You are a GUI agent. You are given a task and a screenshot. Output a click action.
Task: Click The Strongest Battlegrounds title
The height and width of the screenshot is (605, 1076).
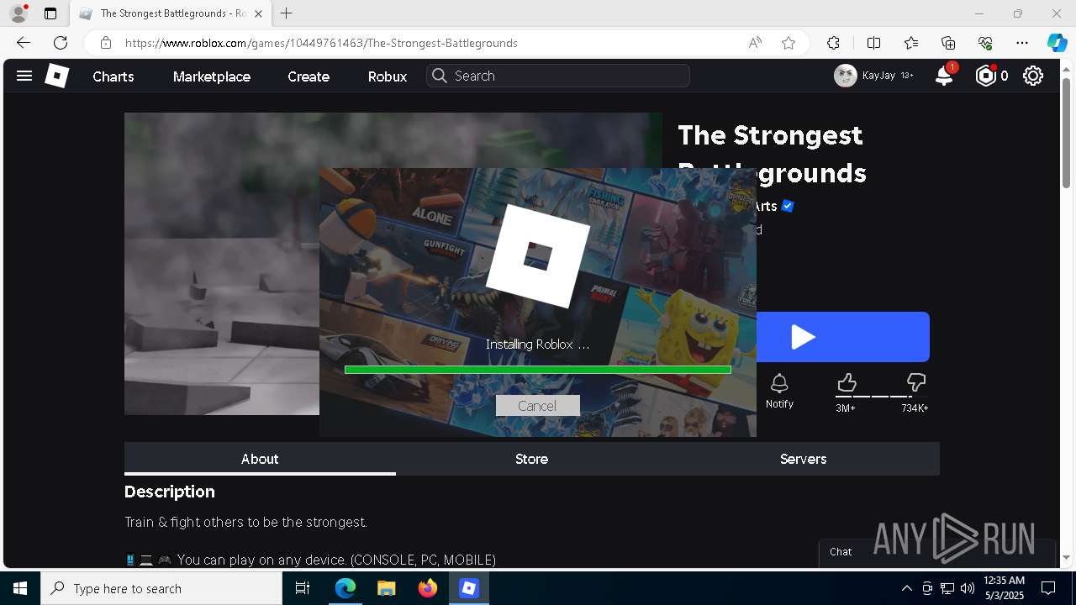click(772, 154)
